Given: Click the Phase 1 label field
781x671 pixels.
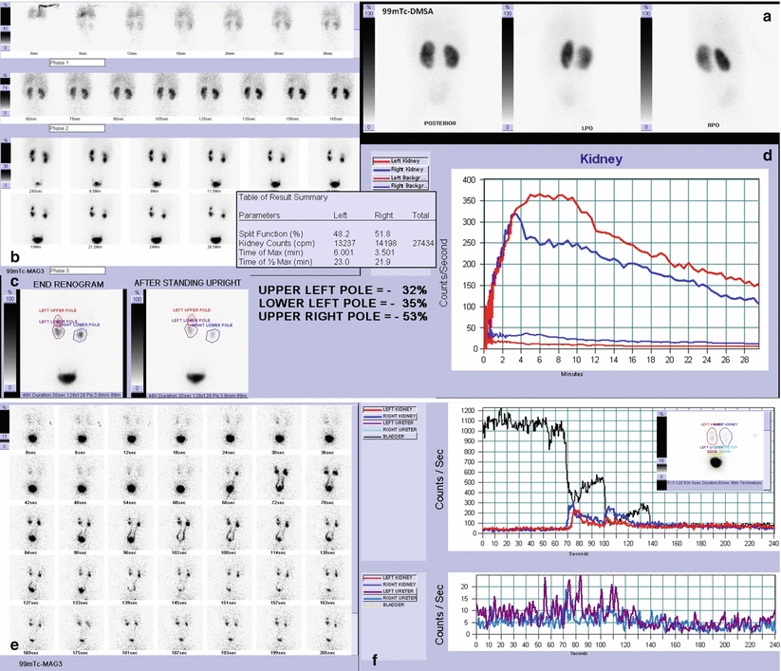Looking at the screenshot, I should tap(76, 63).
